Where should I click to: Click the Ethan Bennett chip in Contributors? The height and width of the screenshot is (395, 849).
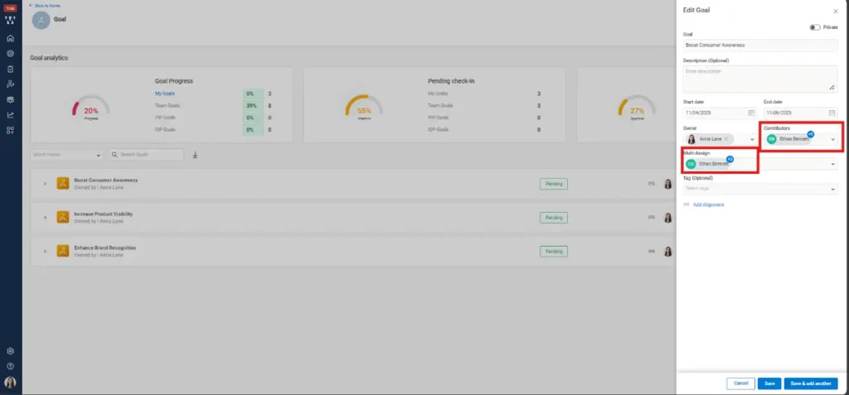(788, 139)
